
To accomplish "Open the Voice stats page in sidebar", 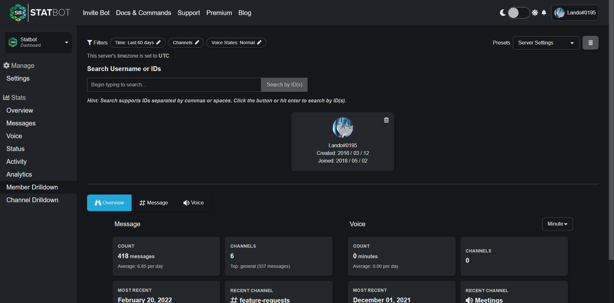I will point(14,136).
